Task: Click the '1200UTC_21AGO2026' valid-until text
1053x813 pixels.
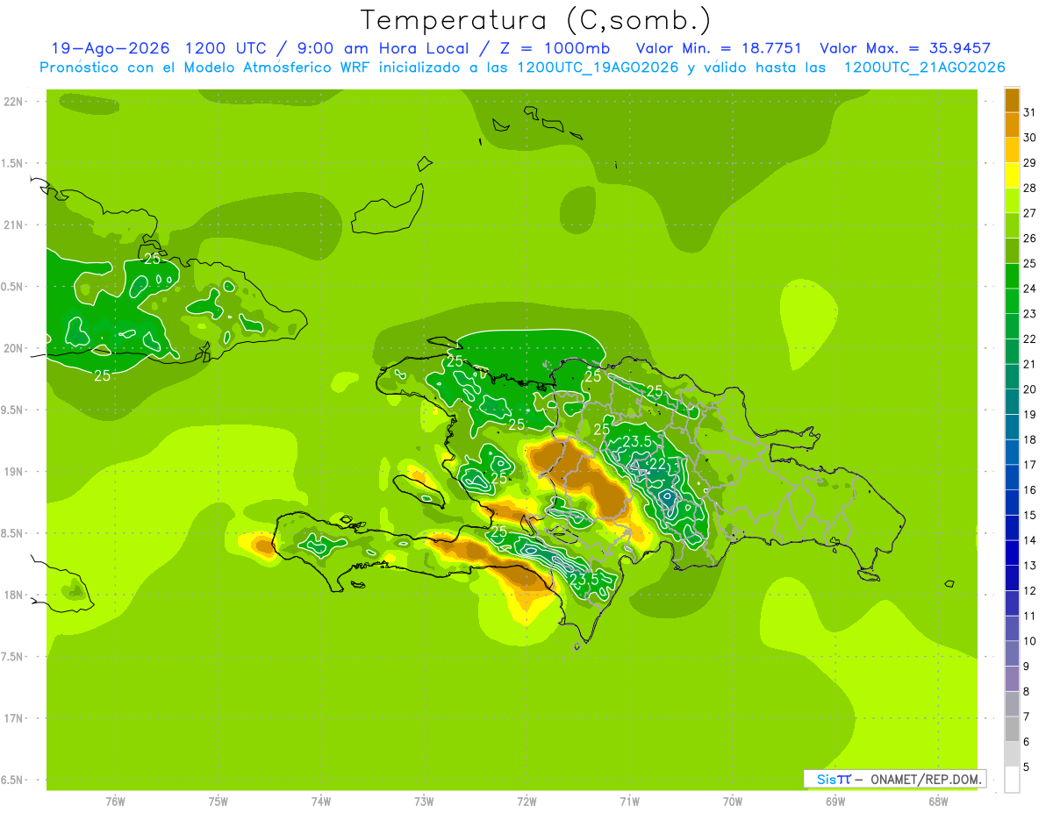Action: coord(924,68)
